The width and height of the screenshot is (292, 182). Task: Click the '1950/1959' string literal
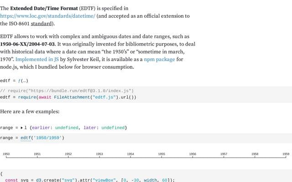[47, 138]
